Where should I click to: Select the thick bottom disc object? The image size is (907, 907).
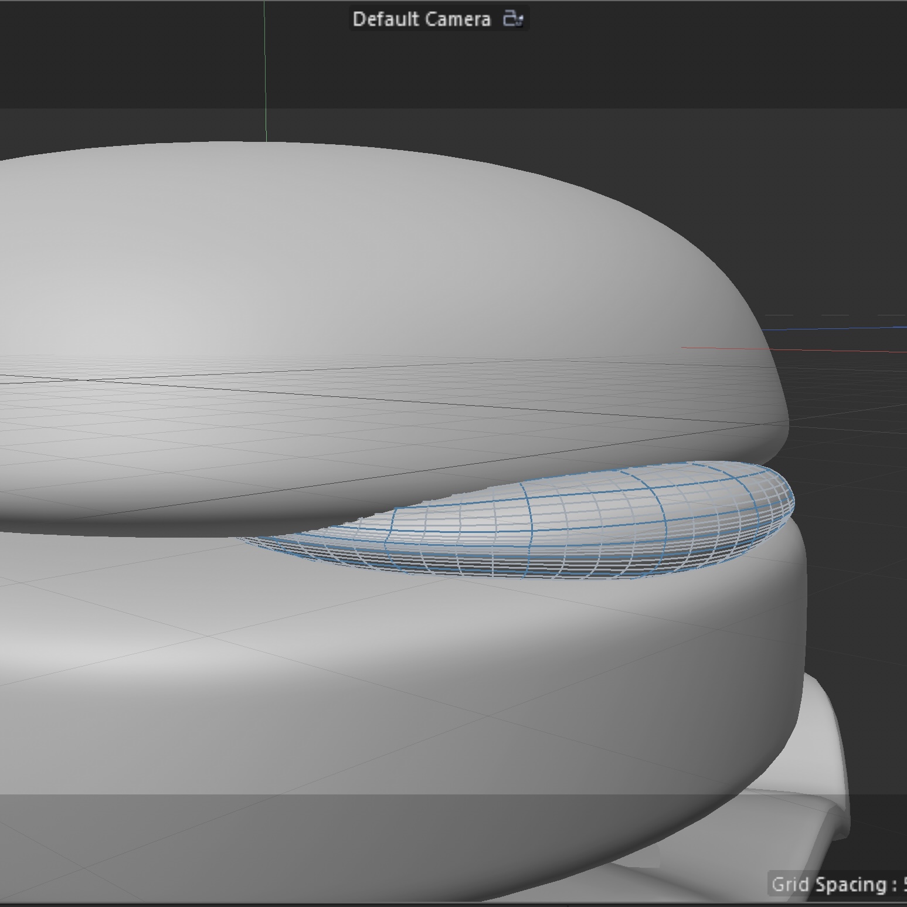(x=410, y=674)
